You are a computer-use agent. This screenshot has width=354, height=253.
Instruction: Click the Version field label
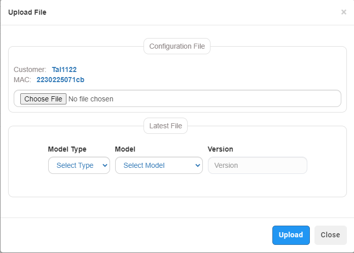coord(220,149)
